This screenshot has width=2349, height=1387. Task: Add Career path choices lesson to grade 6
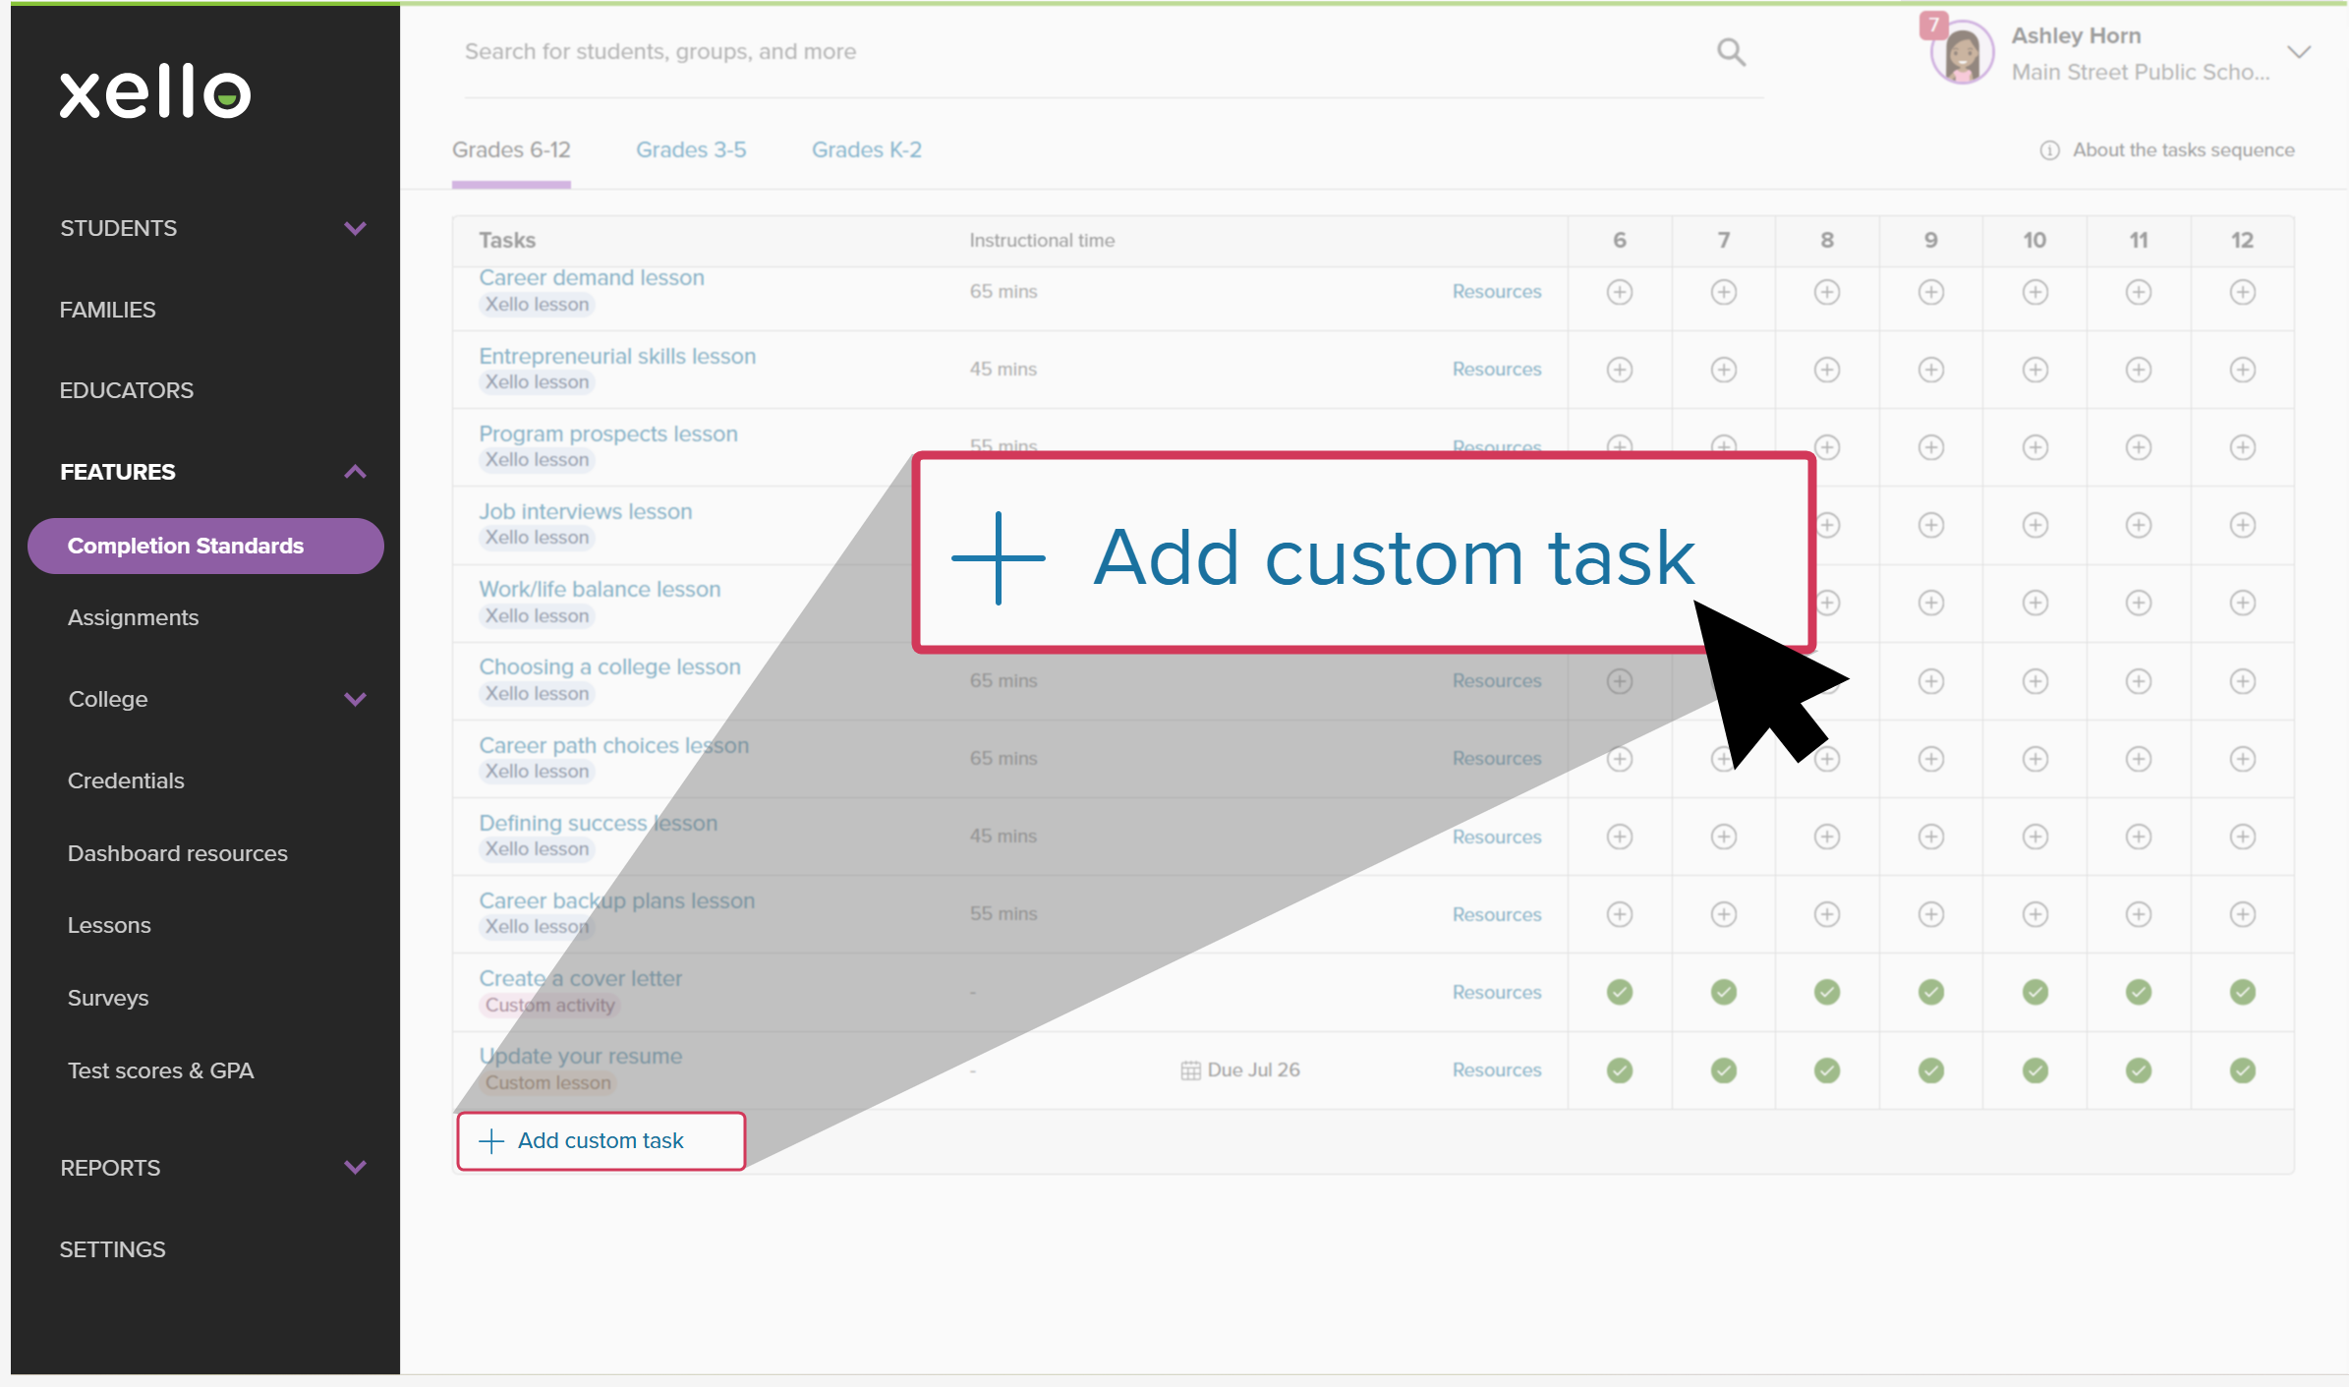click(1620, 759)
